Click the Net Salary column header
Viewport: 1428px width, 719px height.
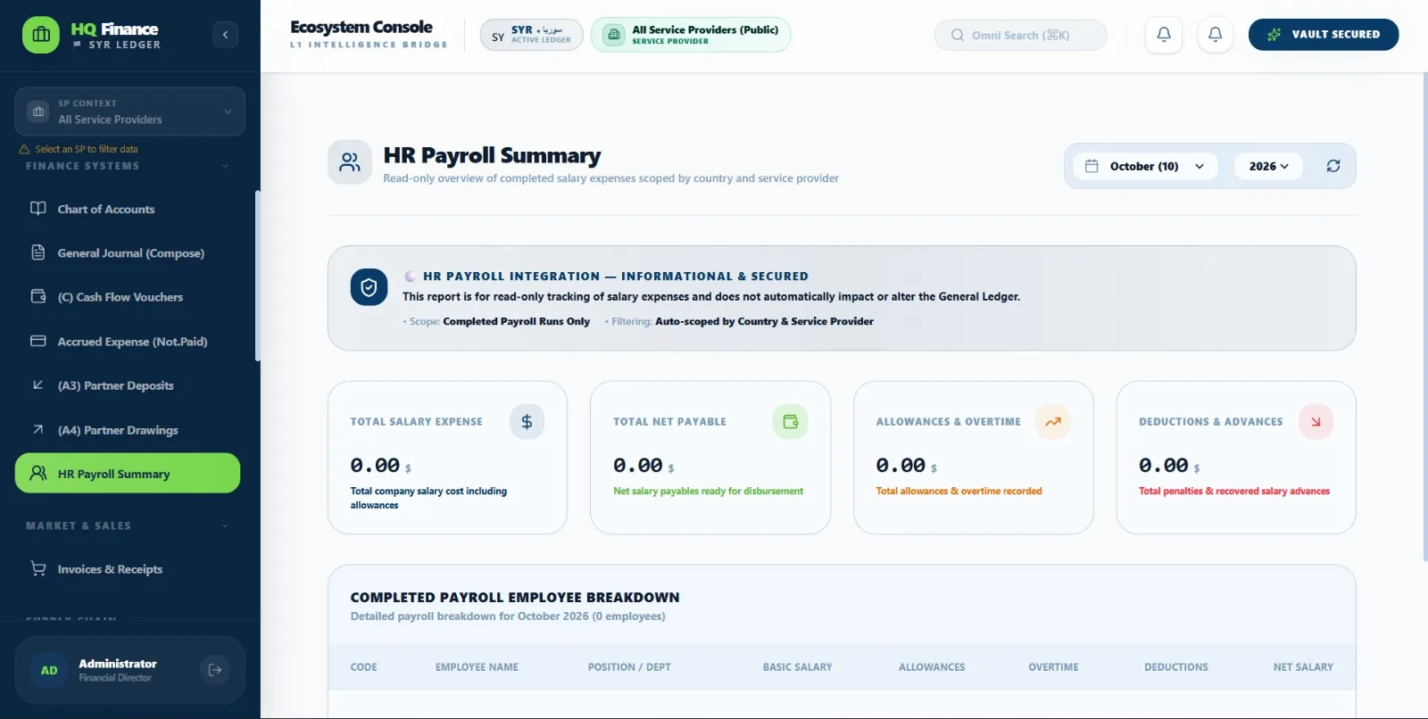click(1303, 667)
